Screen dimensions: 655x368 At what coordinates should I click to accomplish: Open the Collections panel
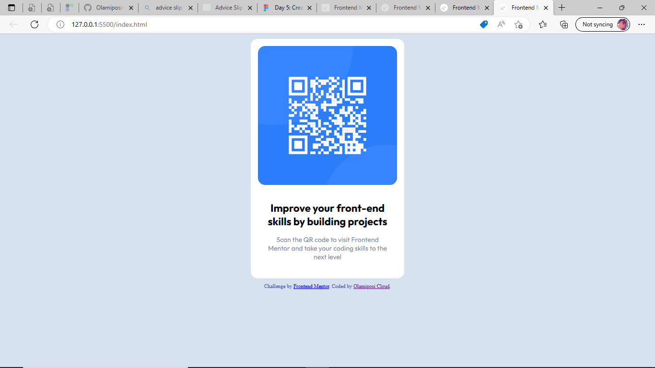click(x=564, y=24)
